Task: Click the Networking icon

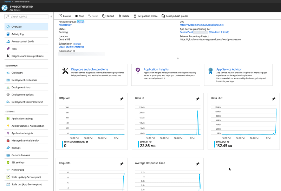Action: 8,170
